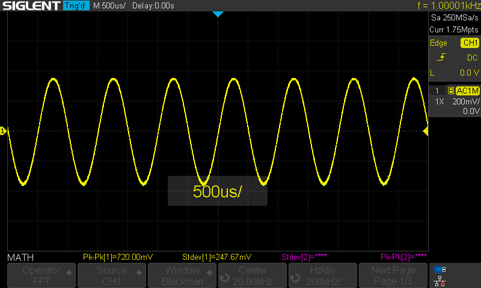Select the Operator FFT menu button

[x=41, y=275]
